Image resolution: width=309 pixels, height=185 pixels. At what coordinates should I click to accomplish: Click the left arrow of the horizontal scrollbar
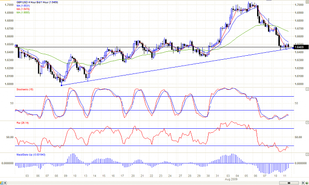point(5,183)
